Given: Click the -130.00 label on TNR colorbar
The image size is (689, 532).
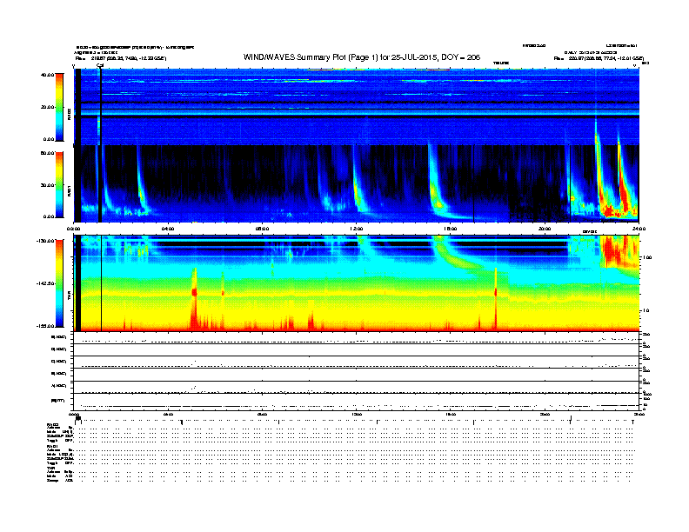Looking at the screenshot, I should click(x=45, y=241).
